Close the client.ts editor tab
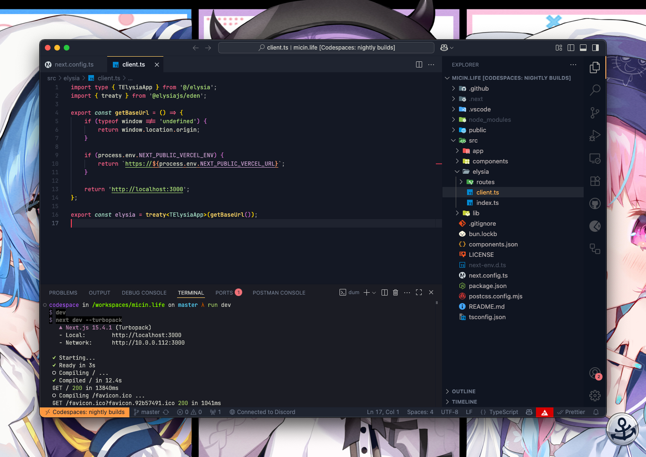 [x=157, y=65]
